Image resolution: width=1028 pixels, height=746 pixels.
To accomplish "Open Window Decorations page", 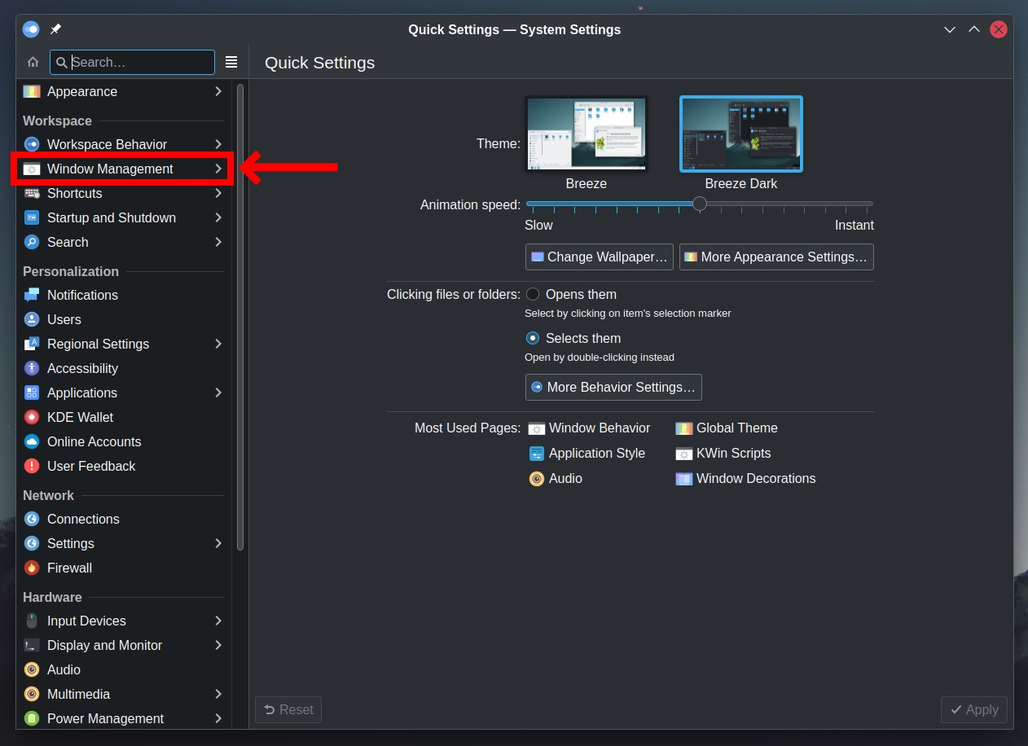I will coord(745,478).
